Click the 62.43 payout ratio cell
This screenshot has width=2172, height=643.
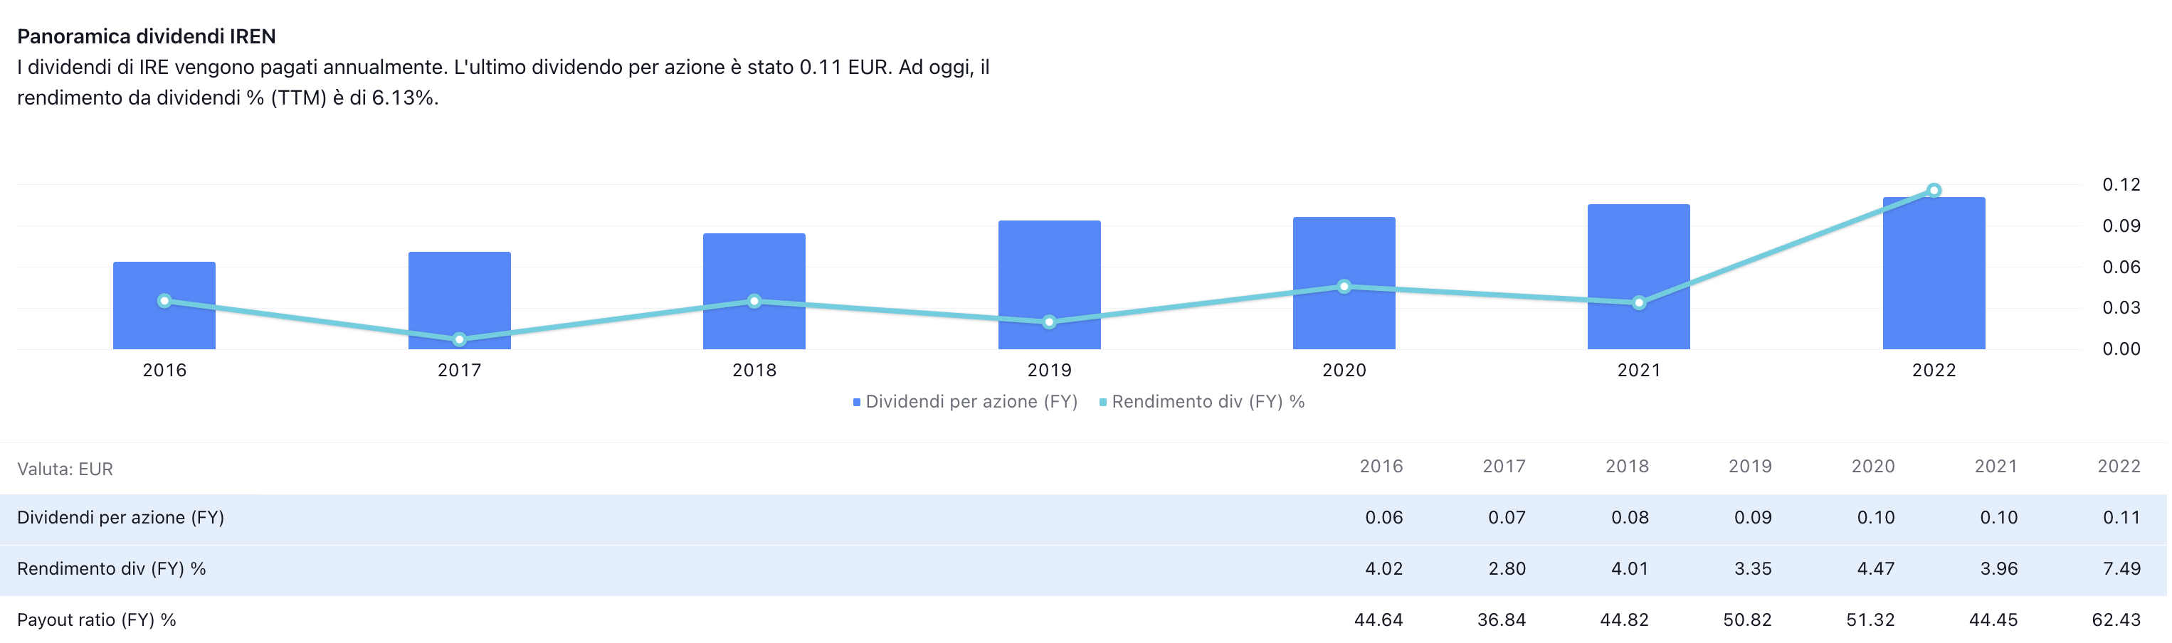point(2116,620)
